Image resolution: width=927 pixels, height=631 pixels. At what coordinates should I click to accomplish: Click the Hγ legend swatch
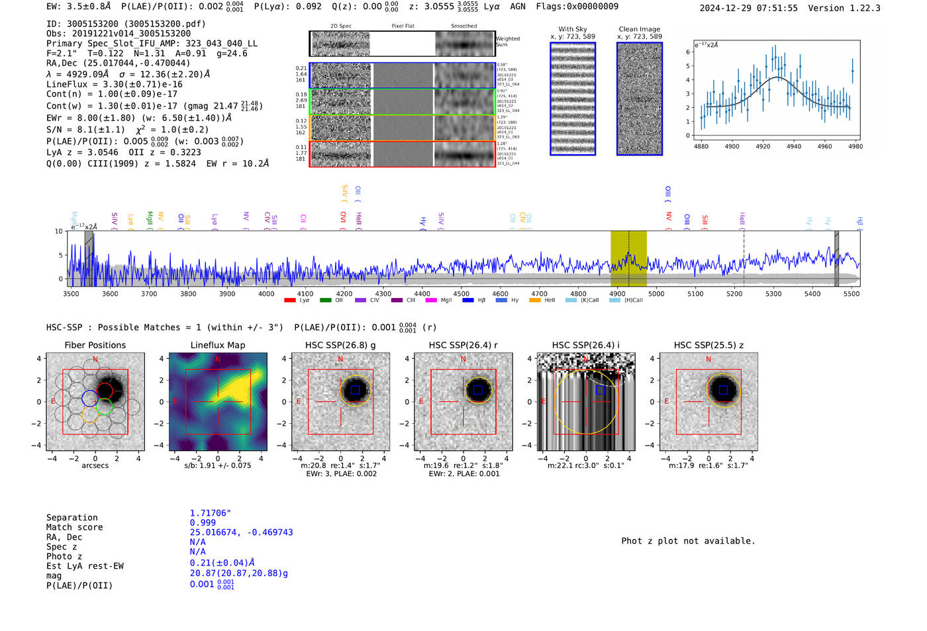pyautogui.click(x=501, y=300)
